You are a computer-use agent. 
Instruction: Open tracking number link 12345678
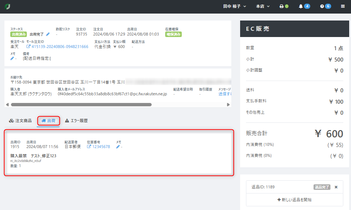click(98, 147)
